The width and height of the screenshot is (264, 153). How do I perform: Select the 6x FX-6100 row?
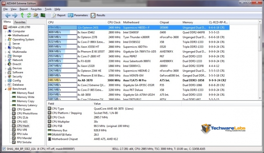tap(138, 61)
